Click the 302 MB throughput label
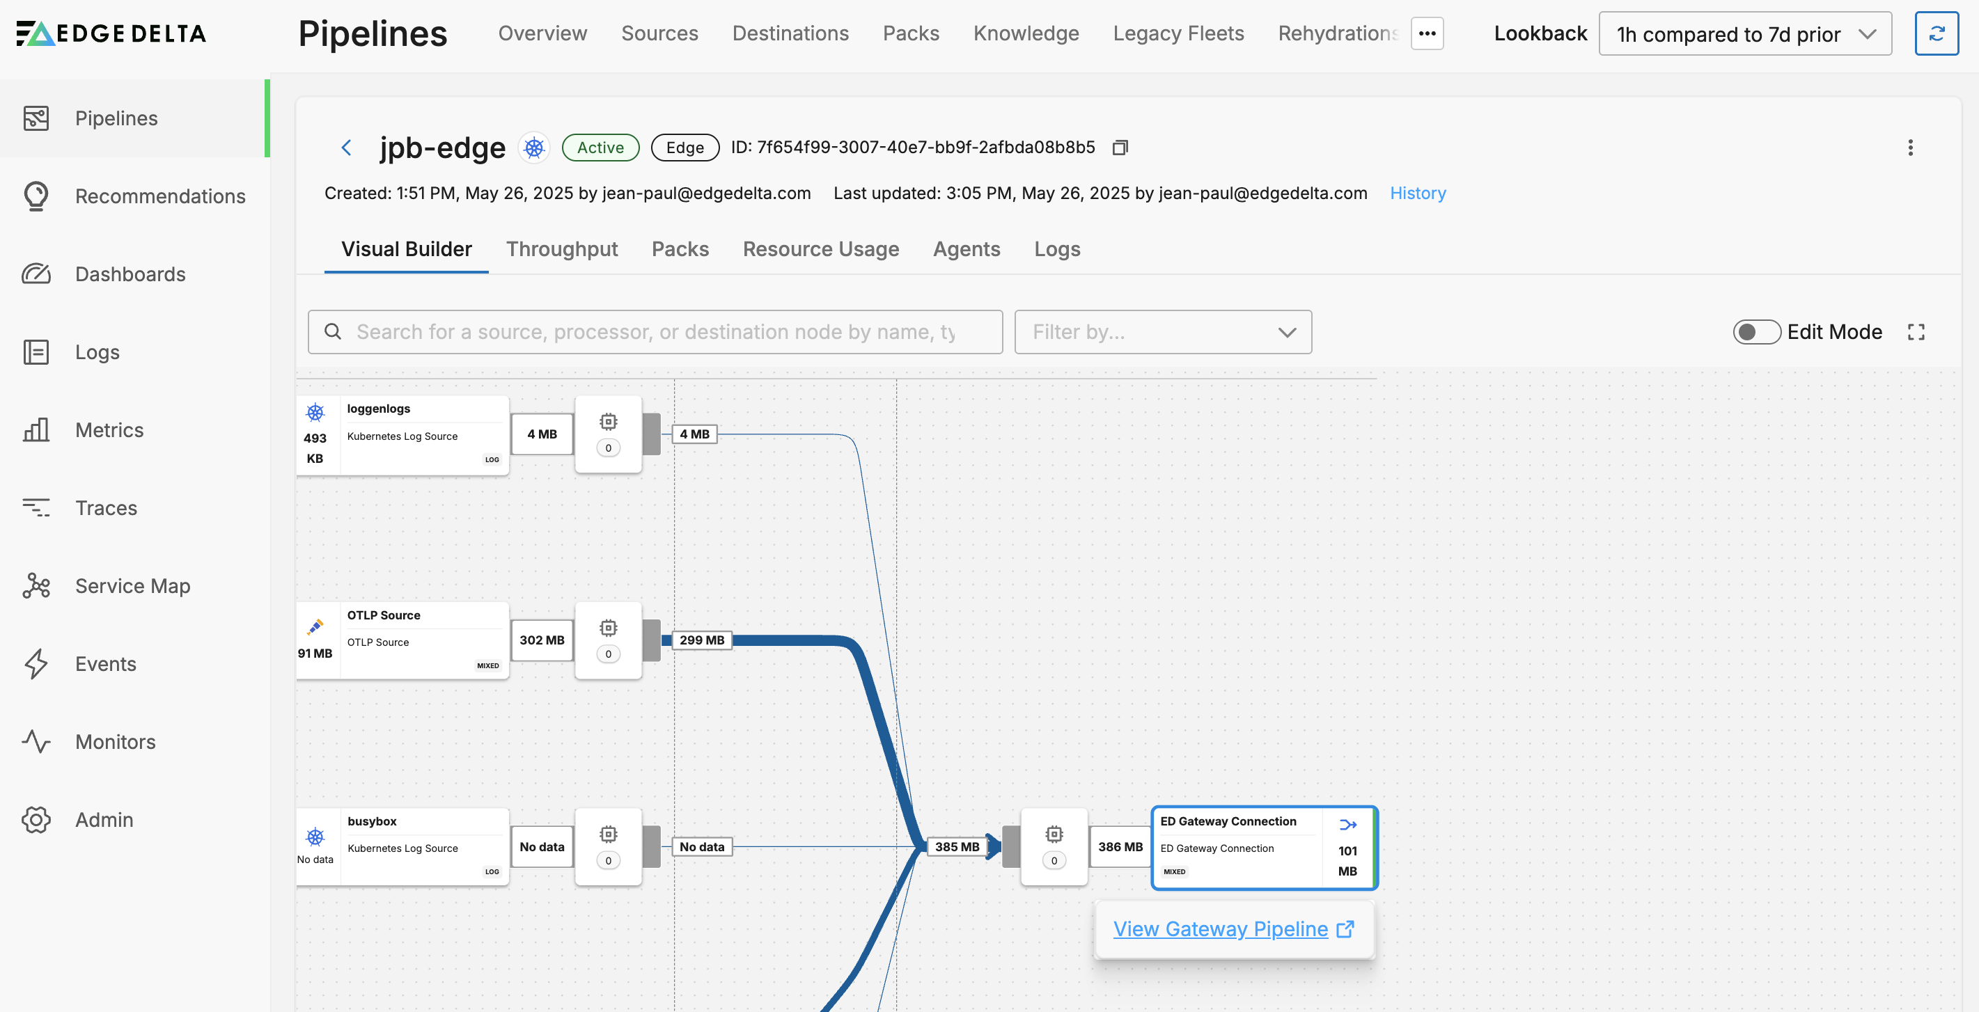Screen dimensions: 1979x1012 pos(542,640)
